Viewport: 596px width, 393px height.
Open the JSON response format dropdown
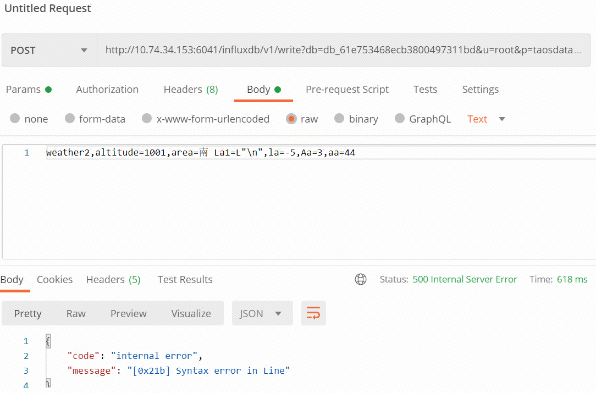tap(262, 313)
